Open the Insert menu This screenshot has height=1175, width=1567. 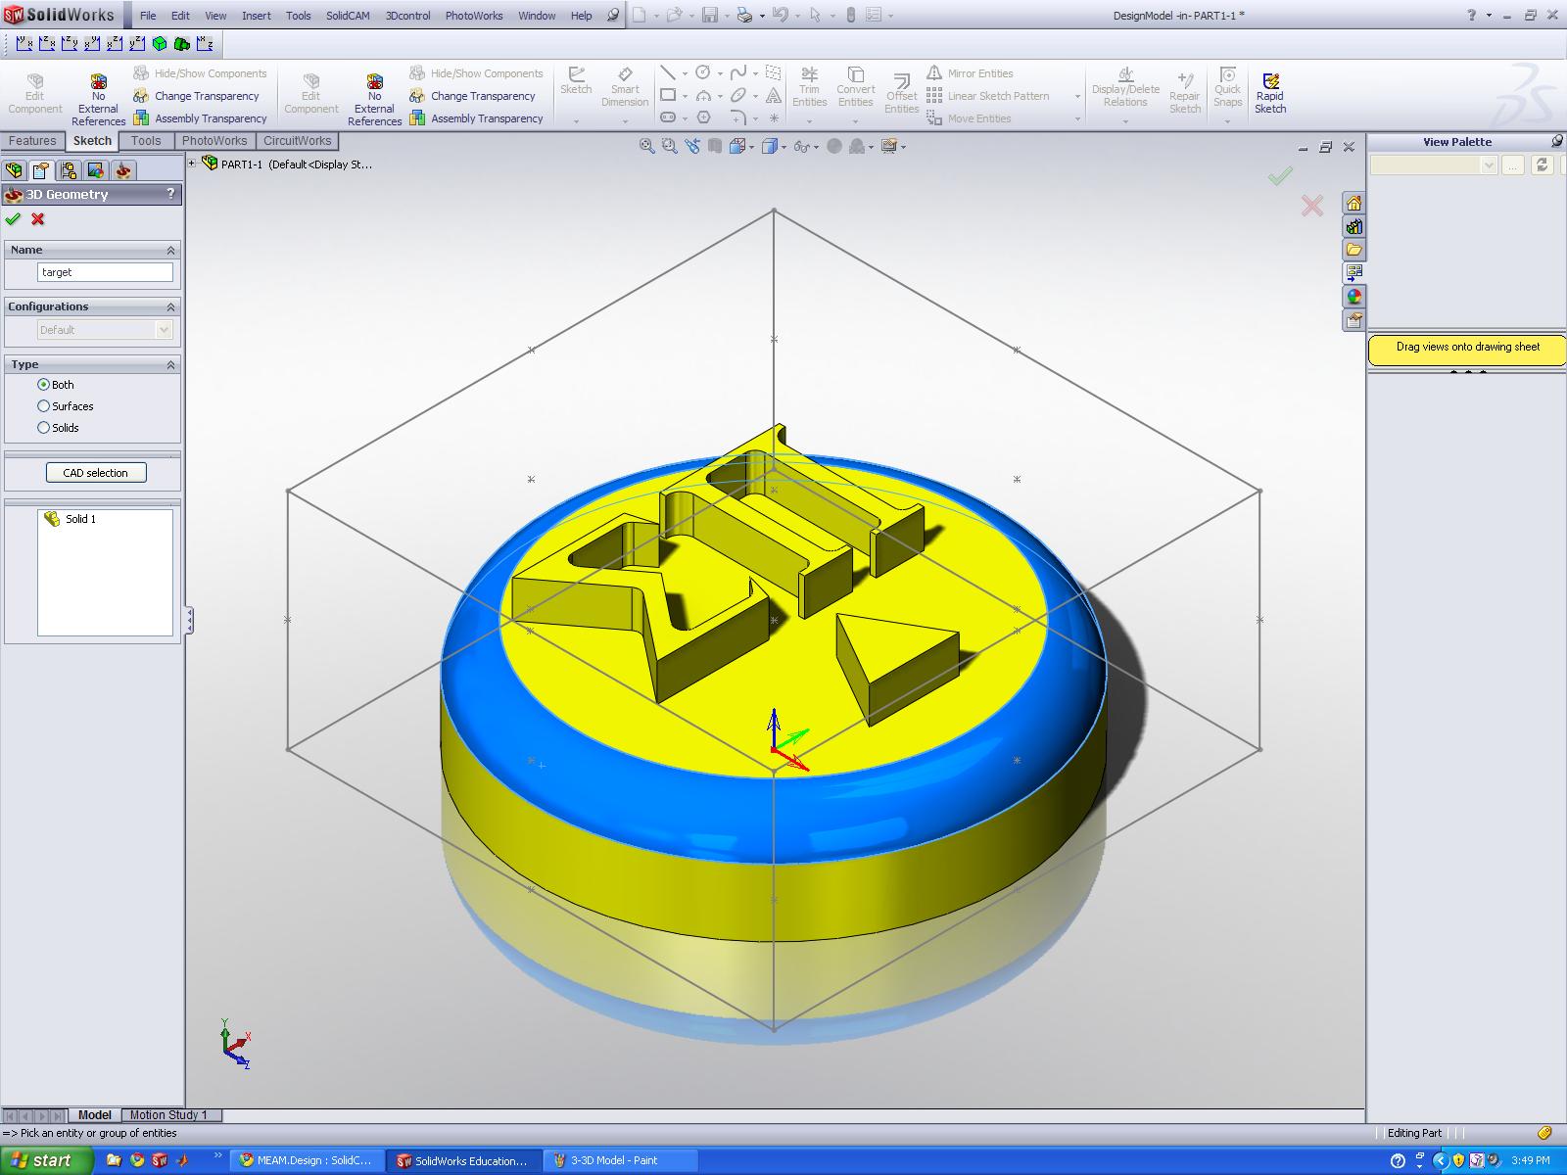[x=257, y=16]
